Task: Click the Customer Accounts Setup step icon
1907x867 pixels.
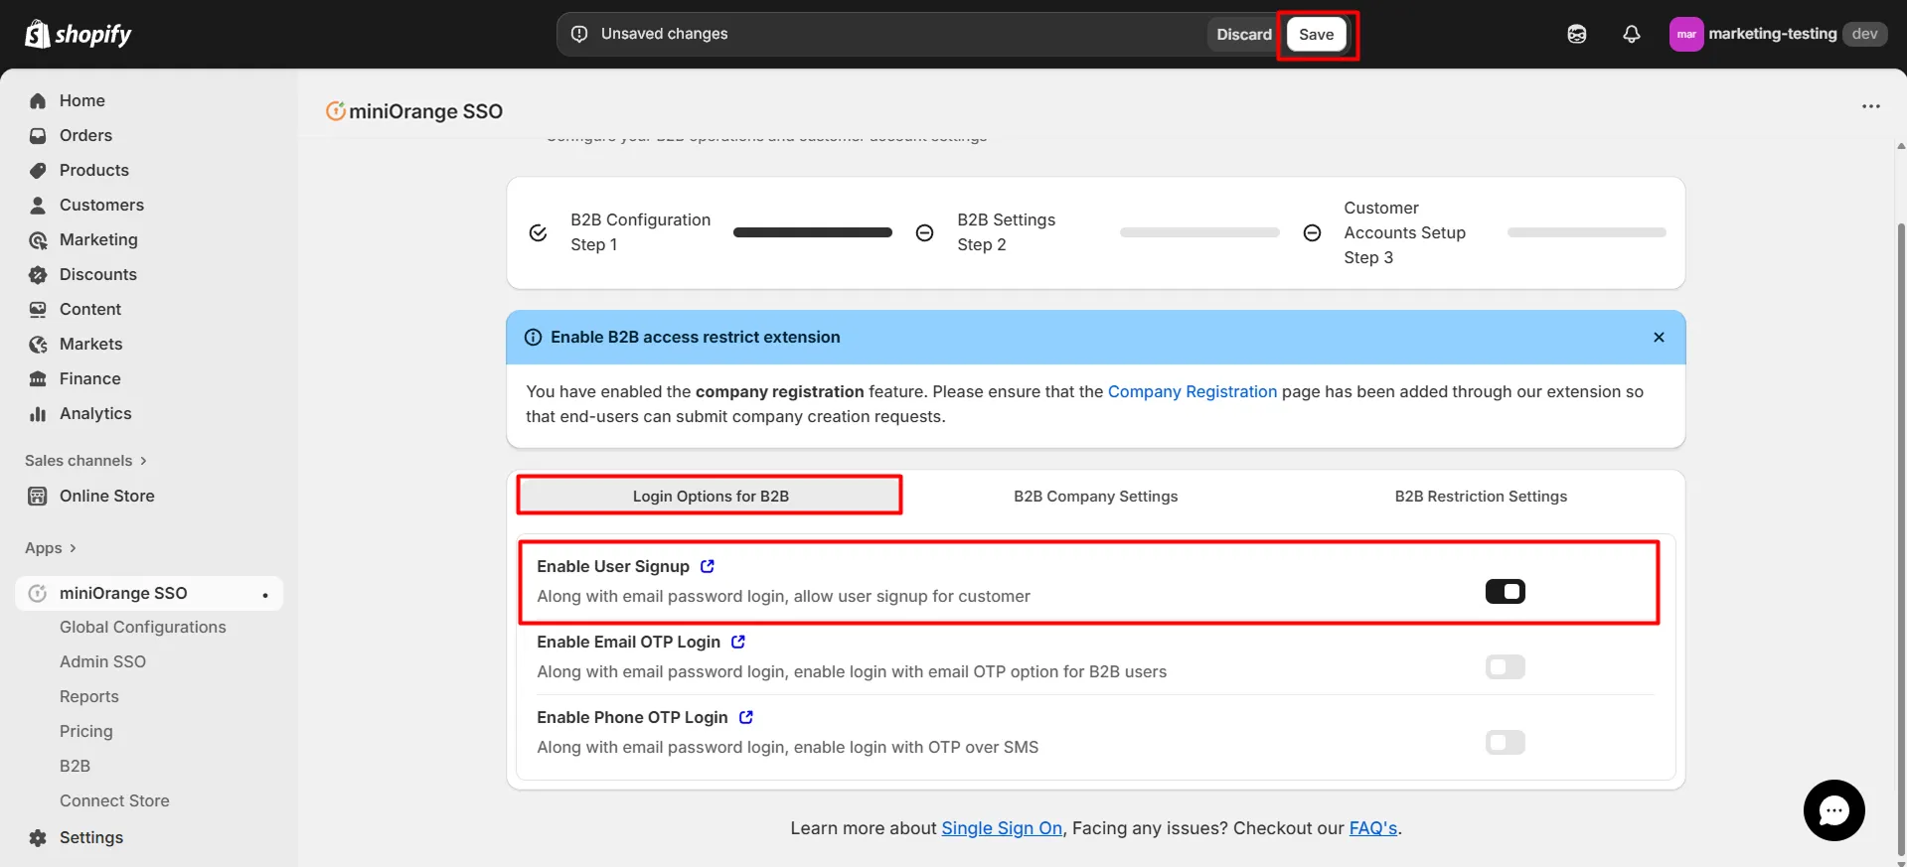Action: point(1312,232)
